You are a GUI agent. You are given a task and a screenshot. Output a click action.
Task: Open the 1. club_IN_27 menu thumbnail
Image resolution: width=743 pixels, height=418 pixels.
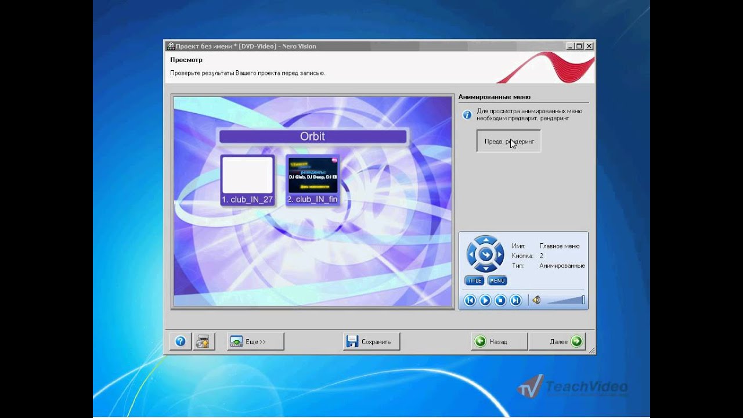point(247,180)
